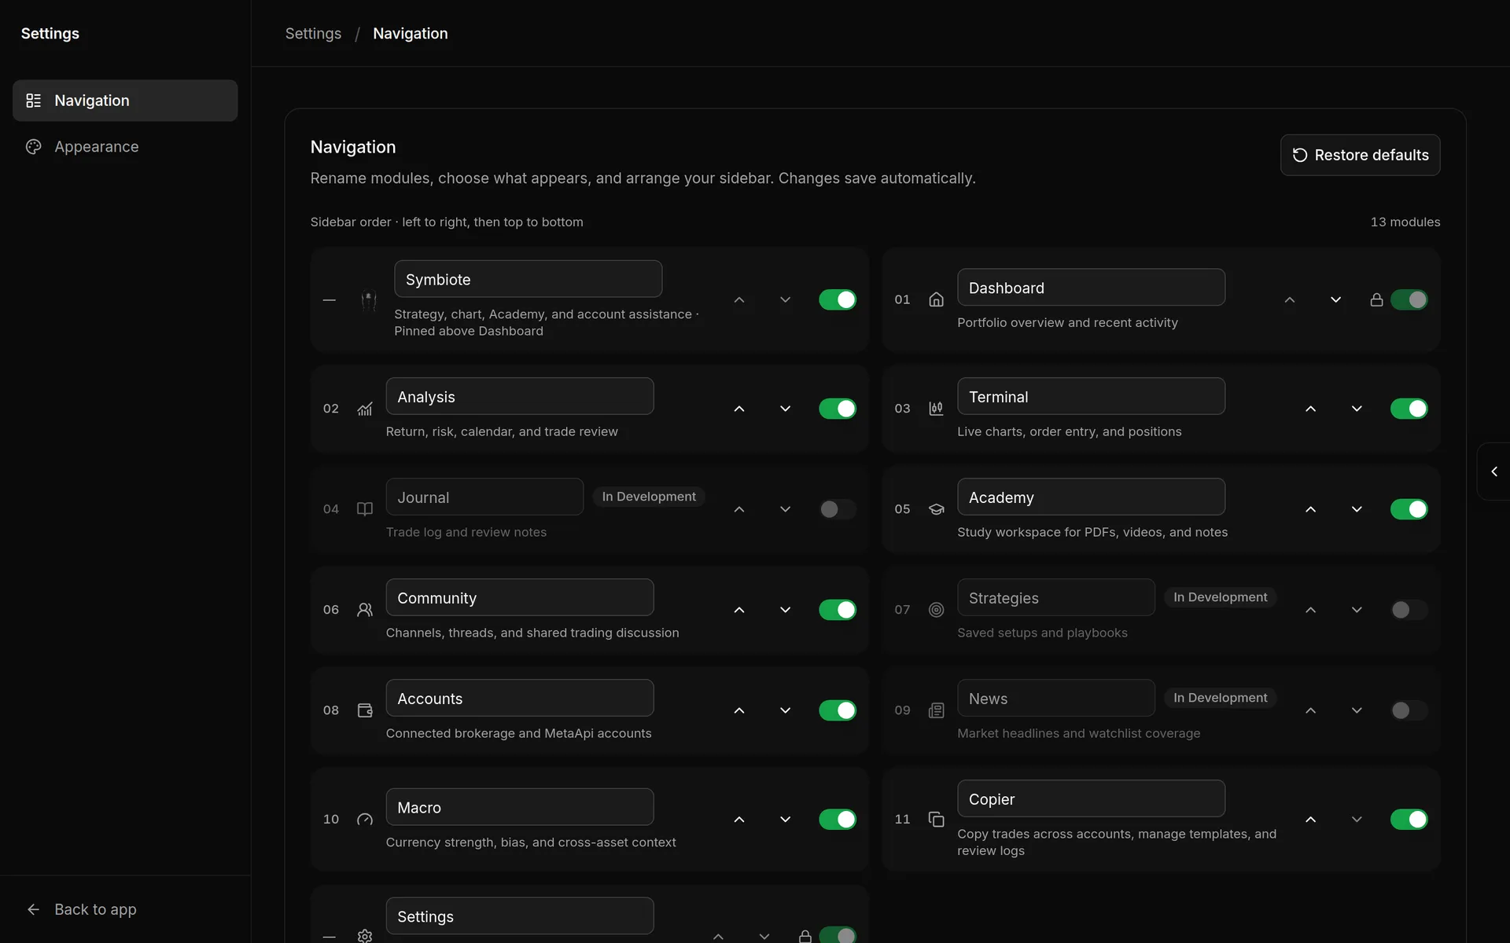
Task: Move Terminal module down
Action: click(1357, 409)
